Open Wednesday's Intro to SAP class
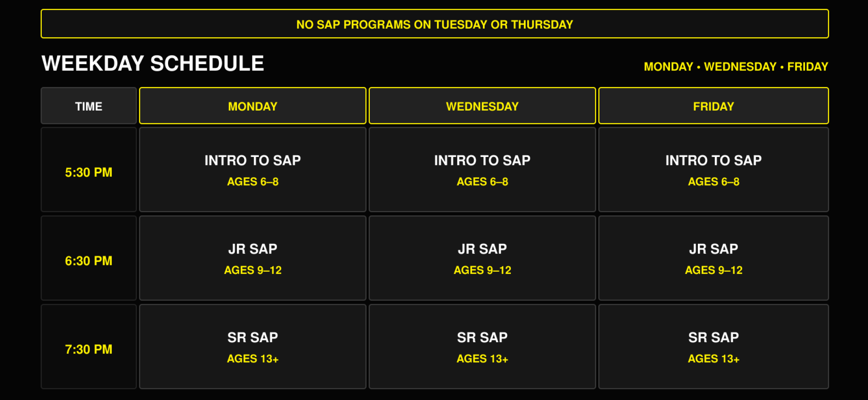 482,170
